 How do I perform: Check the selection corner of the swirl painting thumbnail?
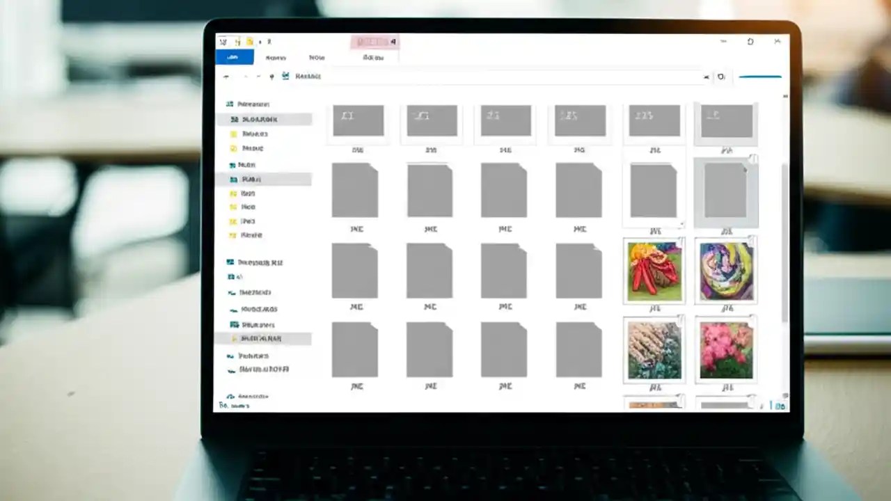coord(750,240)
